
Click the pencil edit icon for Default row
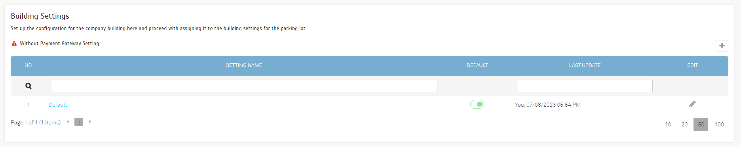(692, 104)
